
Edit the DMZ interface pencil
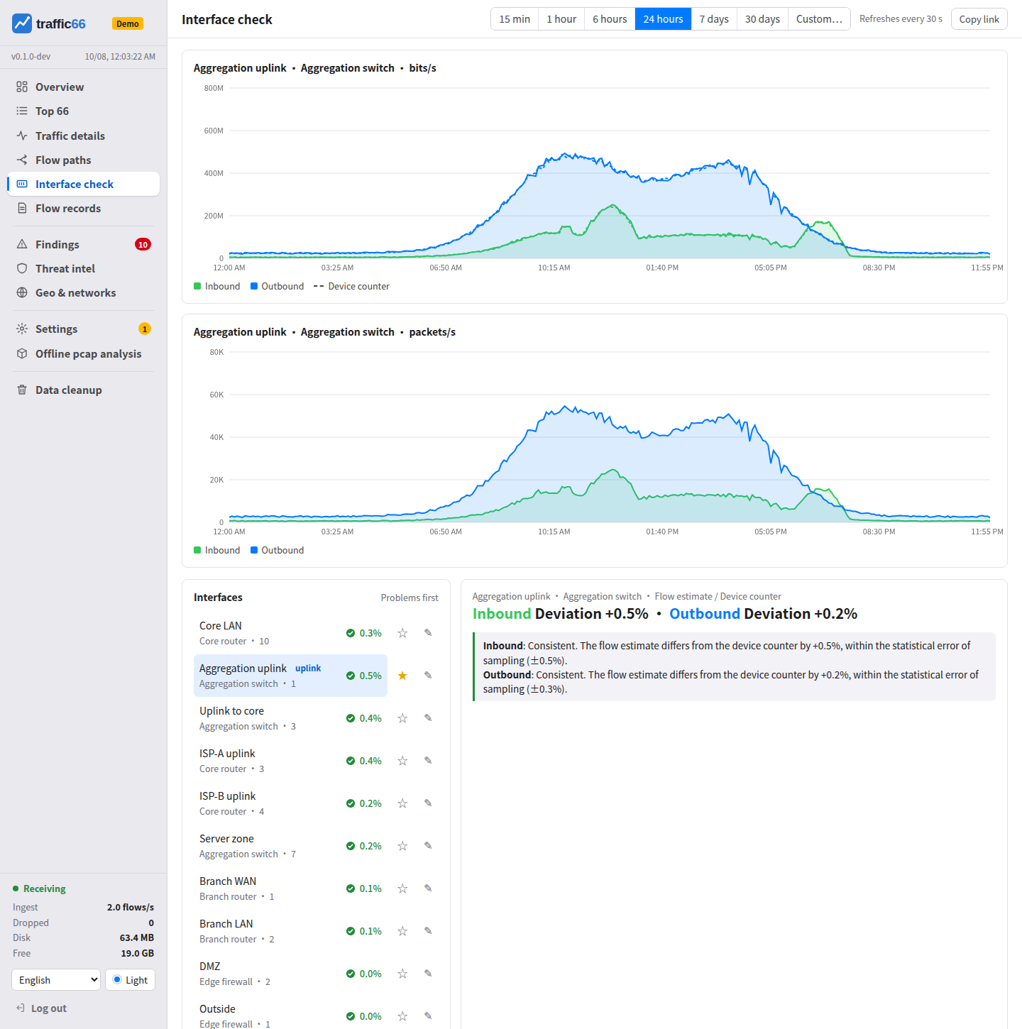pyautogui.click(x=428, y=973)
